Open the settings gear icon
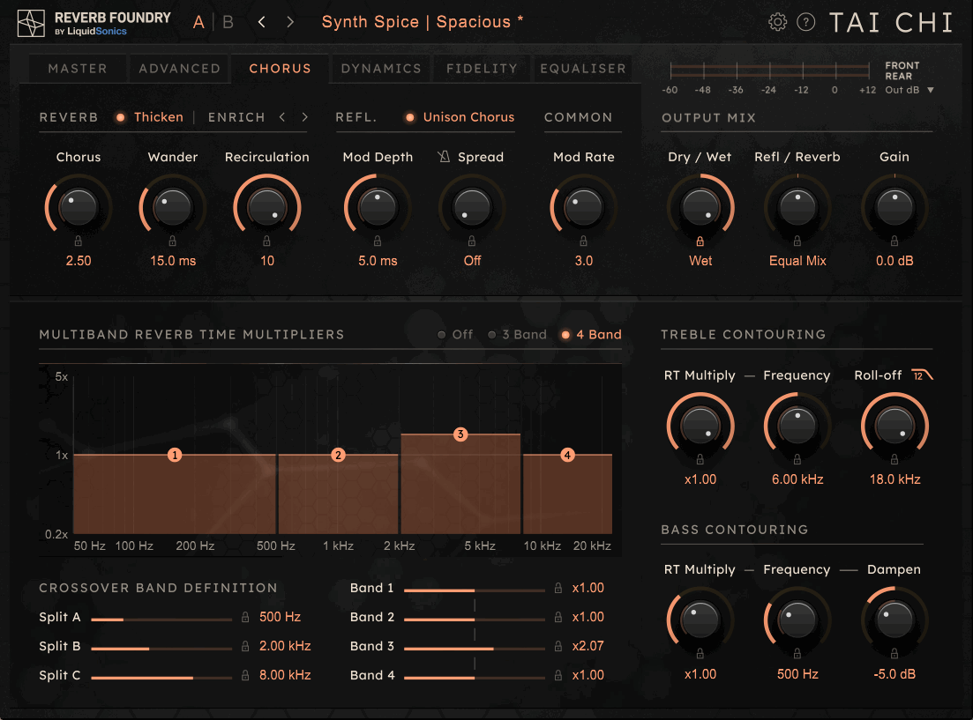The height and width of the screenshot is (720, 973). point(777,22)
